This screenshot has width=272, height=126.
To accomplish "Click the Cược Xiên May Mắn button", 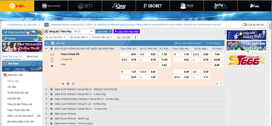I will tap(127, 31).
